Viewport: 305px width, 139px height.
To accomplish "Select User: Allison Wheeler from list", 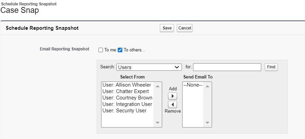I will [127, 85].
